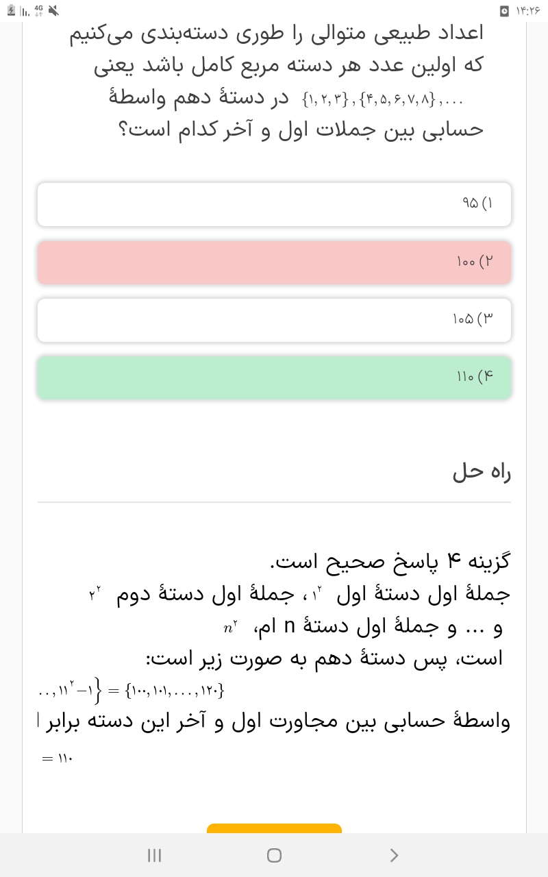Tap the orange button at the bottom
The width and height of the screenshot is (548, 877).
274,828
